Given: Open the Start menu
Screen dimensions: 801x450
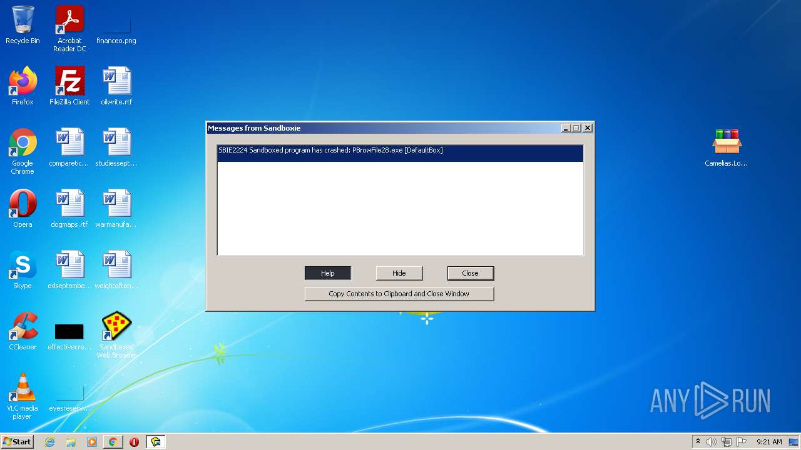Looking at the screenshot, I should (x=18, y=442).
